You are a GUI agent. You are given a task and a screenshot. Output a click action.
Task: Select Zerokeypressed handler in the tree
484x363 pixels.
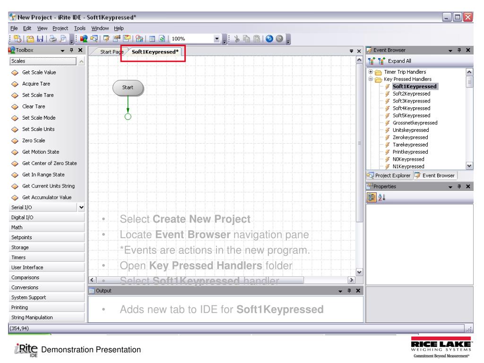[x=410, y=138]
